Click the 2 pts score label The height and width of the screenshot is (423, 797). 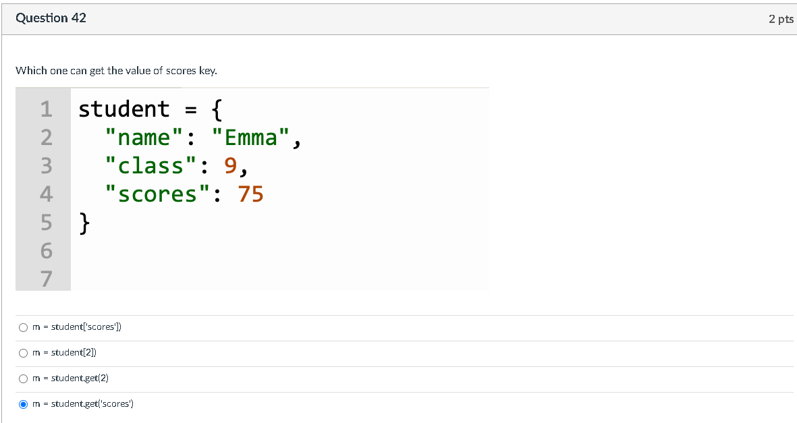click(x=781, y=19)
